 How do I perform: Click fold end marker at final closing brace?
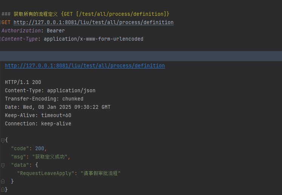3,190
